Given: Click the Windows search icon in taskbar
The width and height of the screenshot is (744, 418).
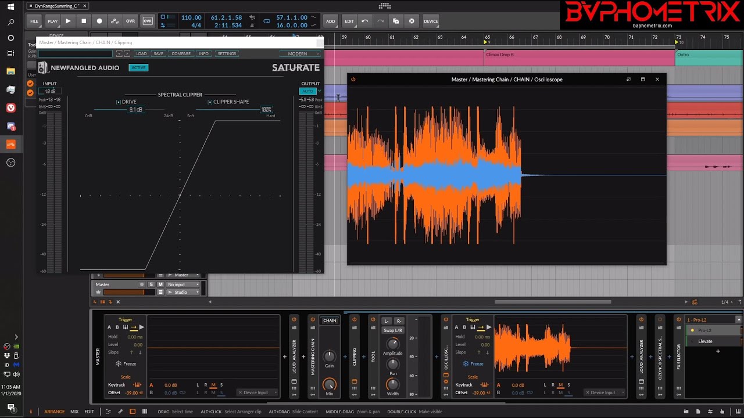Looking at the screenshot, I should (x=10, y=22).
